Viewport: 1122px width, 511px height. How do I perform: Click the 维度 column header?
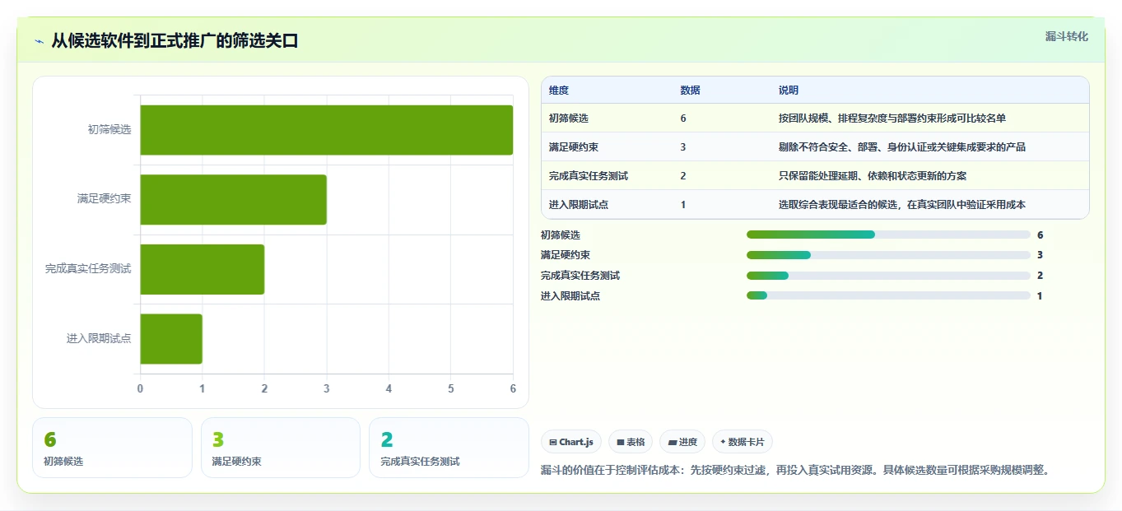click(x=559, y=91)
